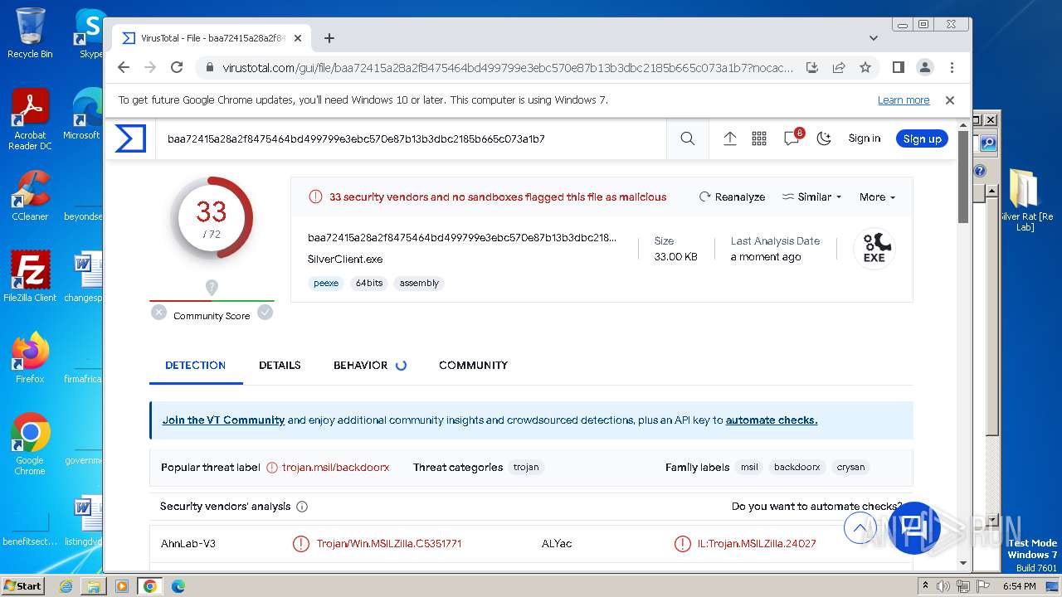Image resolution: width=1062 pixels, height=597 pixels.
Task: Switch to the DETAILS tab
Action: pos(280,365)
